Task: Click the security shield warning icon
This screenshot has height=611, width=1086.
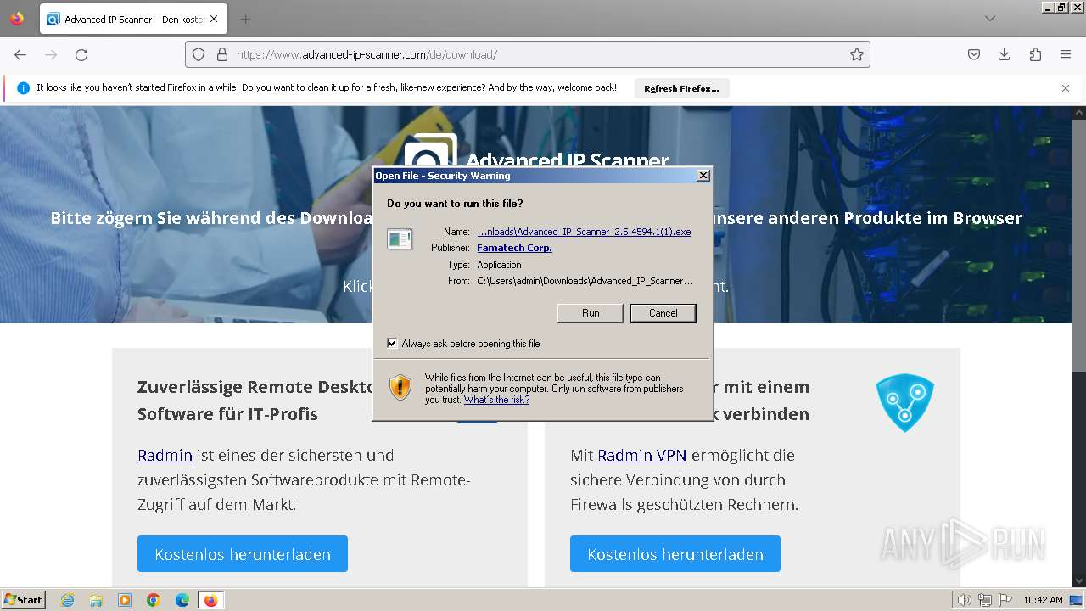Action: 400,387
